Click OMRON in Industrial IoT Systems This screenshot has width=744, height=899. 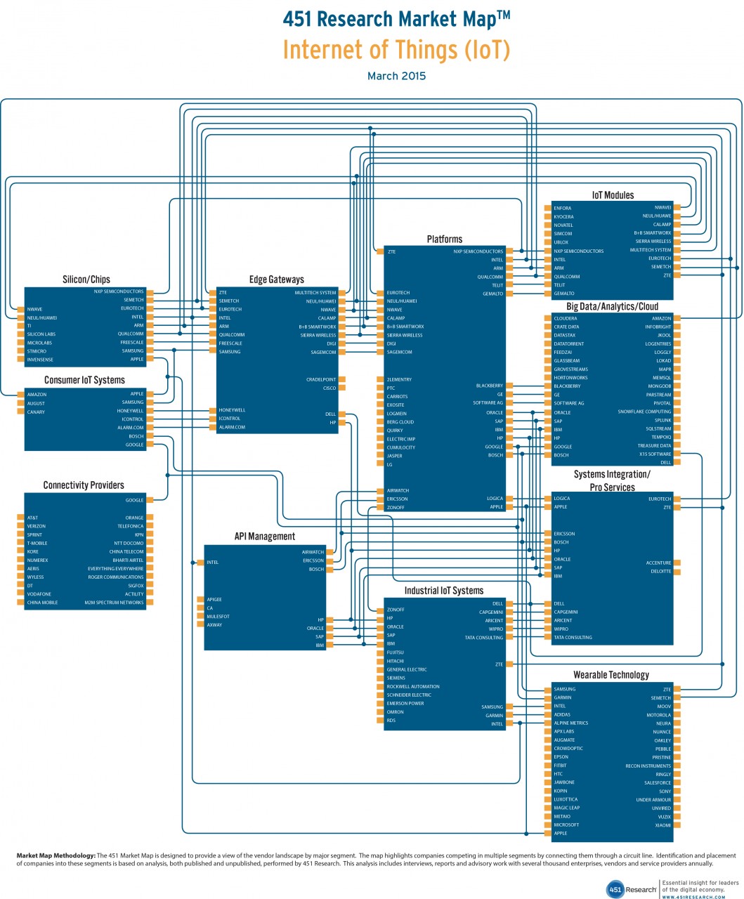click(x=395, y=711)
